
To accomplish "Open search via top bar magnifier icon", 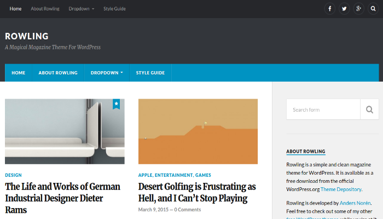I will (373, 9).
